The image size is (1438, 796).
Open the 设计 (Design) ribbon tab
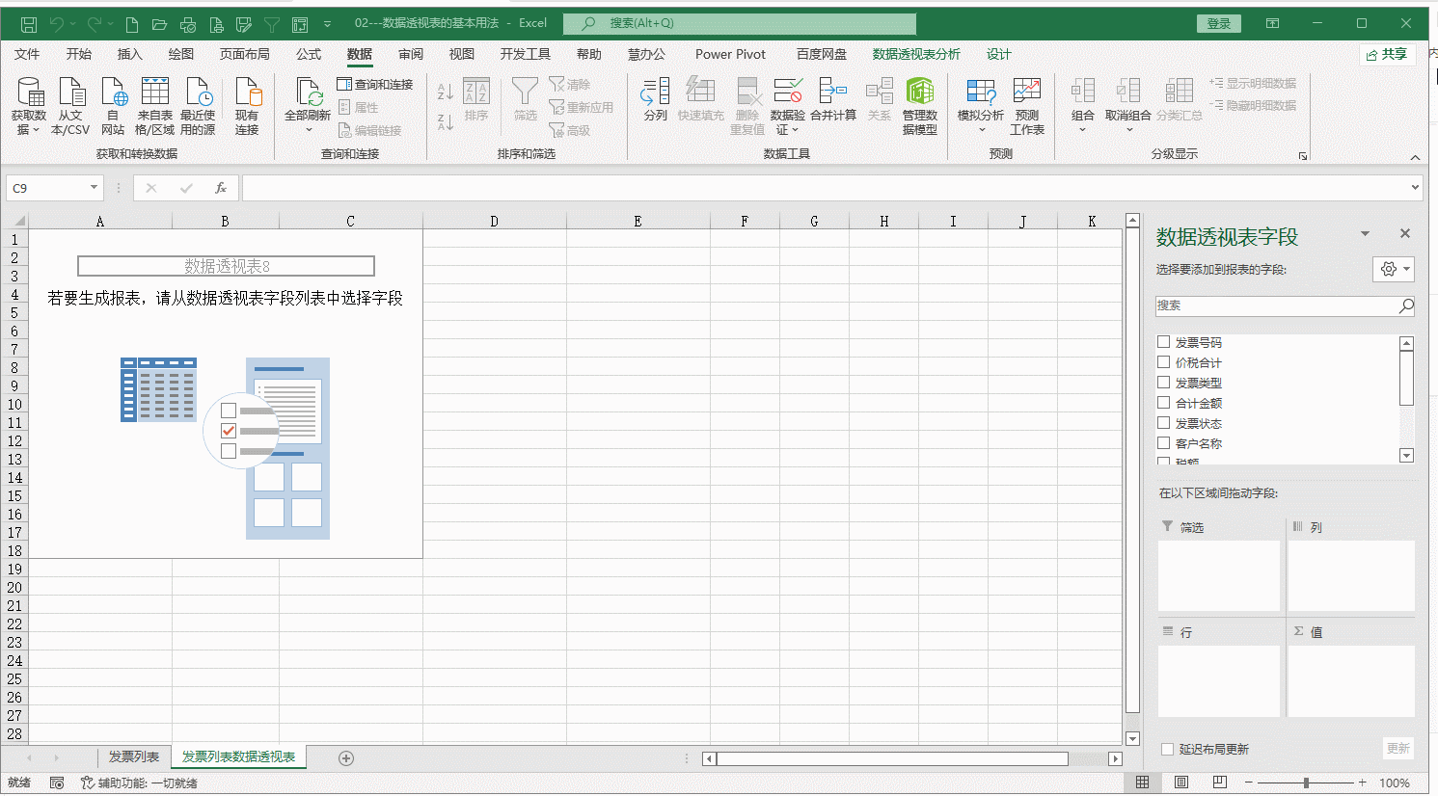click(999, 54)
